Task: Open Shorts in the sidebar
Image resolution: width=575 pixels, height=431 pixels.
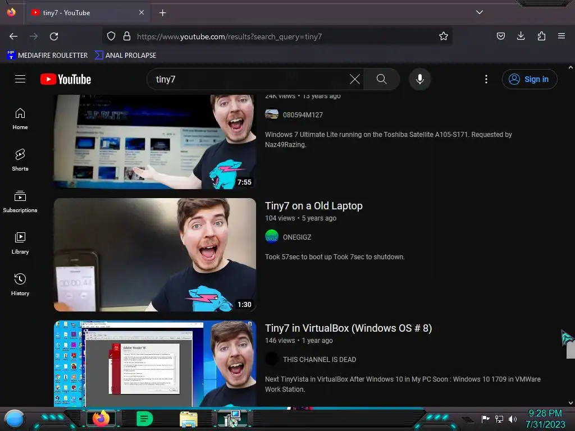Action: pos(20,160)
